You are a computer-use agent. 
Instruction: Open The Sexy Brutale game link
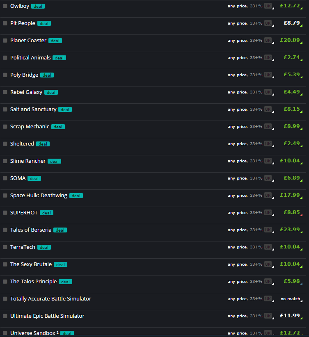coord(31,264)
